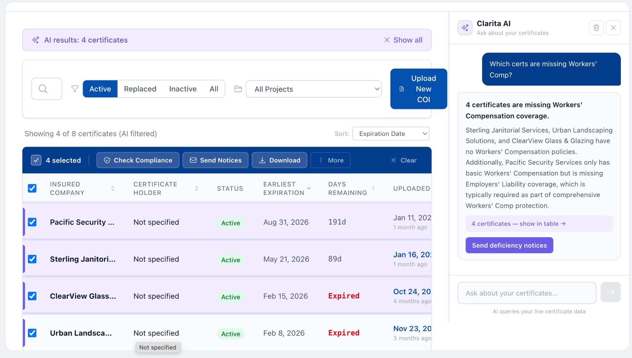The height and width of the screenshot is (358, 632).
Task: Open the All Projects dropdown
Action: coord(314,89)
